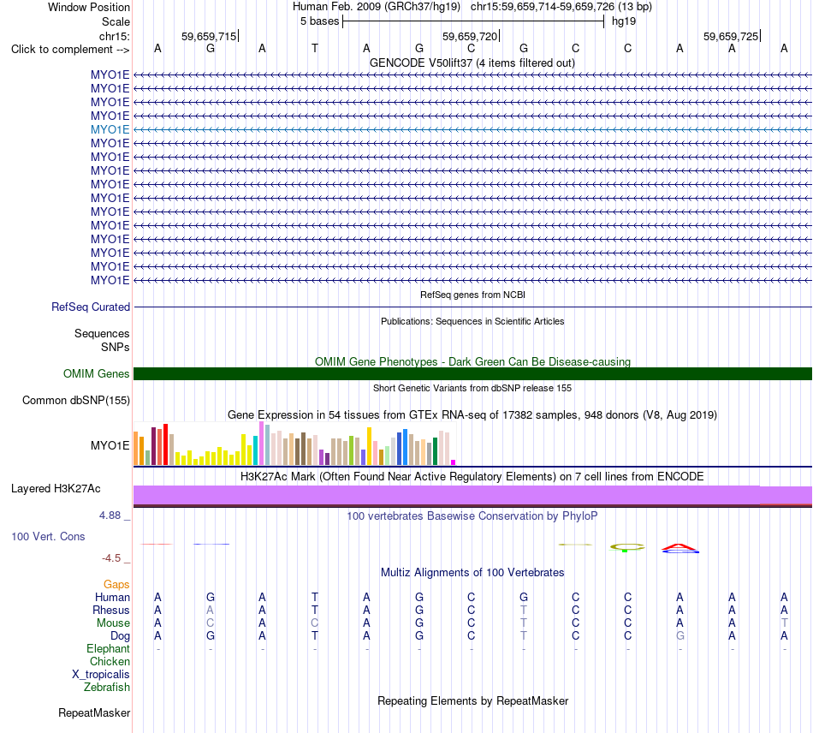Click the bright red bar in the GTEx expression chart
The width and height of the screenshot is (813, 733).
(x=166, y=444)
